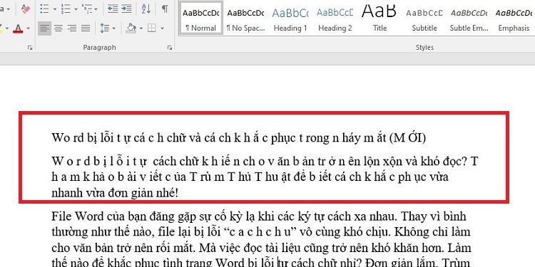Decrease the paragraph indent
This screenshot has width=535, height=267.
pyautogui.click(x=113, y=9)
